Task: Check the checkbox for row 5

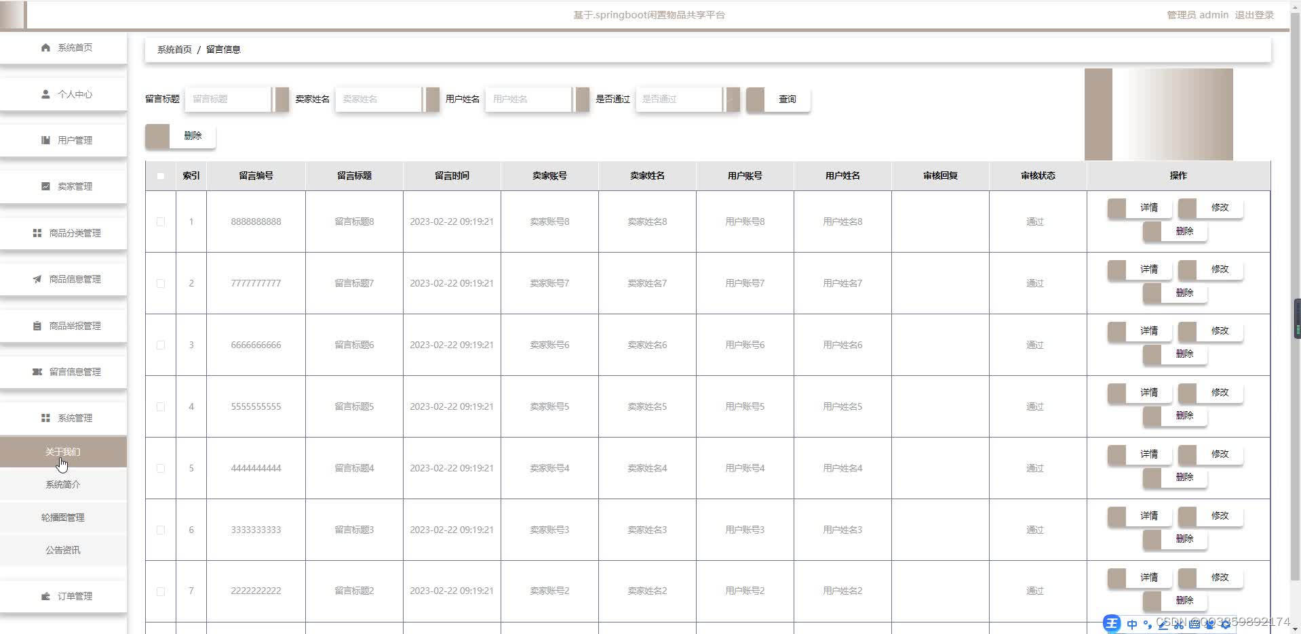Action: (161, 468)
